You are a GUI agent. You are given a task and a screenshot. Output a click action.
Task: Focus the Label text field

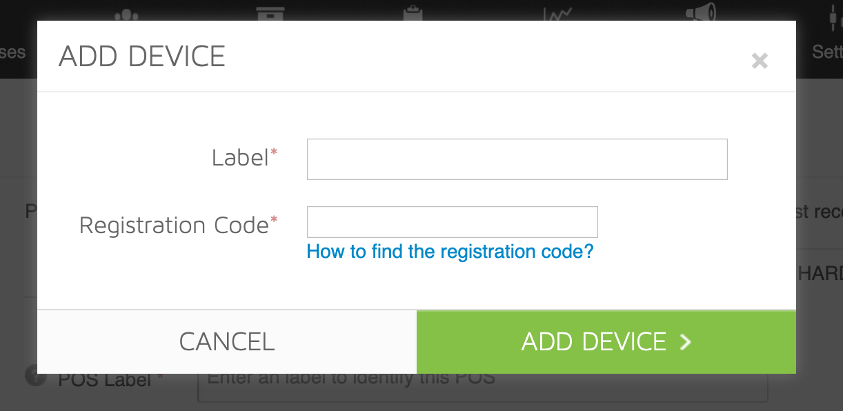[x=517, y=159]
